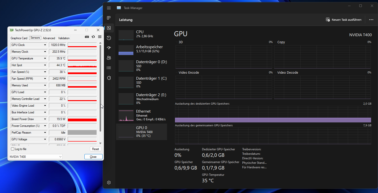Viewport: 378px width, 193px height.
Task: Select Datenträger 2 (E:) entry
Action: (x=142, y=99)
